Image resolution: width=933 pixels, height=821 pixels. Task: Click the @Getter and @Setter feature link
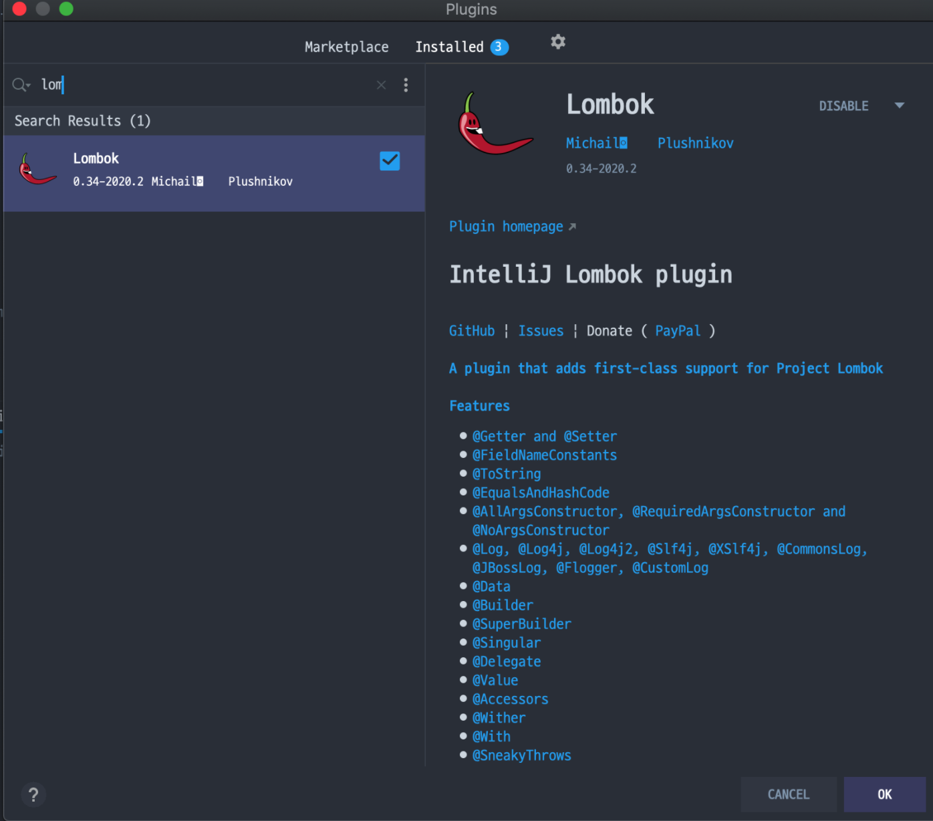(545, 437)
